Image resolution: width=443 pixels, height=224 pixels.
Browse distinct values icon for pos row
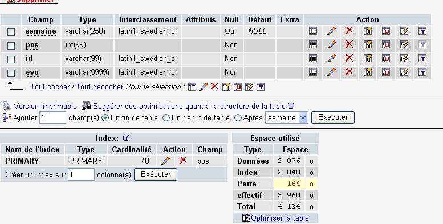click(x=313, y=44)
